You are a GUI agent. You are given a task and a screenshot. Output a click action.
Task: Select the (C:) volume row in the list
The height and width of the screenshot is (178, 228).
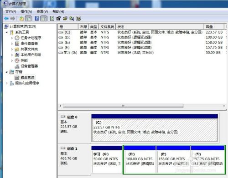tap(142, 32)
